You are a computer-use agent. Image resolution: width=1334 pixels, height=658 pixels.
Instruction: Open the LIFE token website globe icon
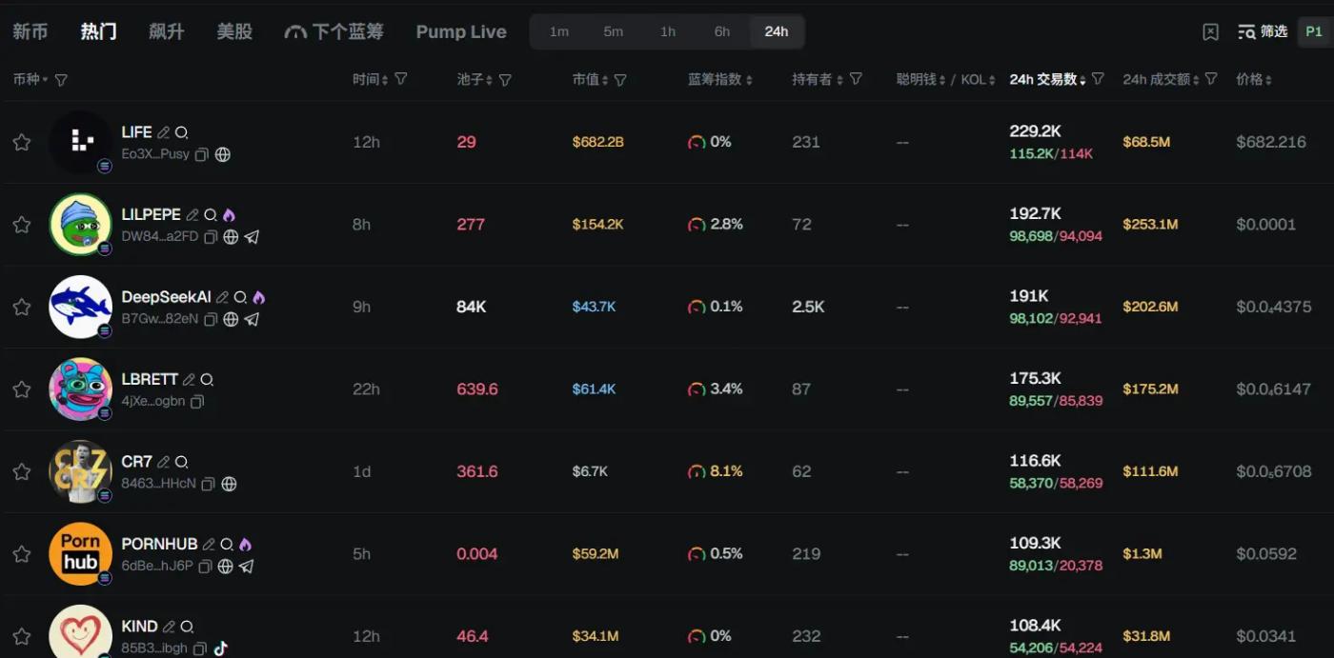click(223, 154)
